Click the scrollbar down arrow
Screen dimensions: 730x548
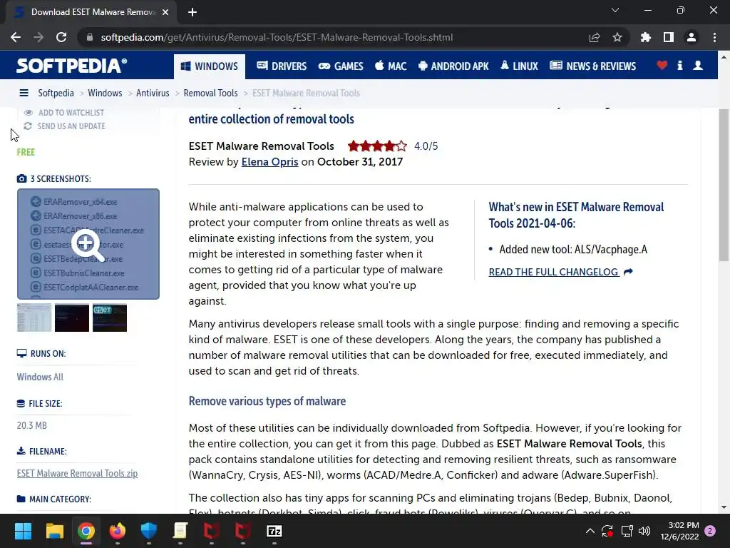click(x=724, y=507)
